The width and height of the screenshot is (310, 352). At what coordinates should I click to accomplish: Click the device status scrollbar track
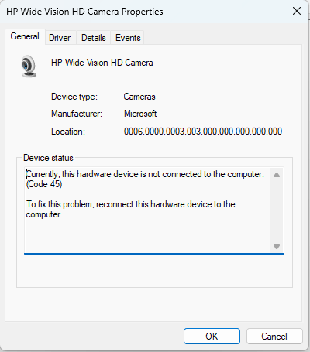pyautogui.click(x=277, y=211)
